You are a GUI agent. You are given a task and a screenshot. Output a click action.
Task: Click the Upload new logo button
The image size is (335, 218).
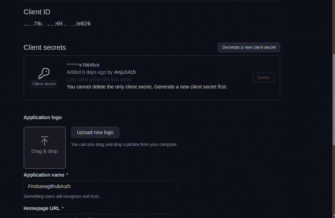pyautogui.click(x=95, y=132)
